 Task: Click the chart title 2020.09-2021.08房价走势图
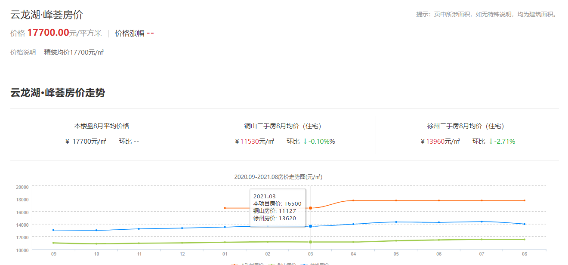click(x=278, y=177)
